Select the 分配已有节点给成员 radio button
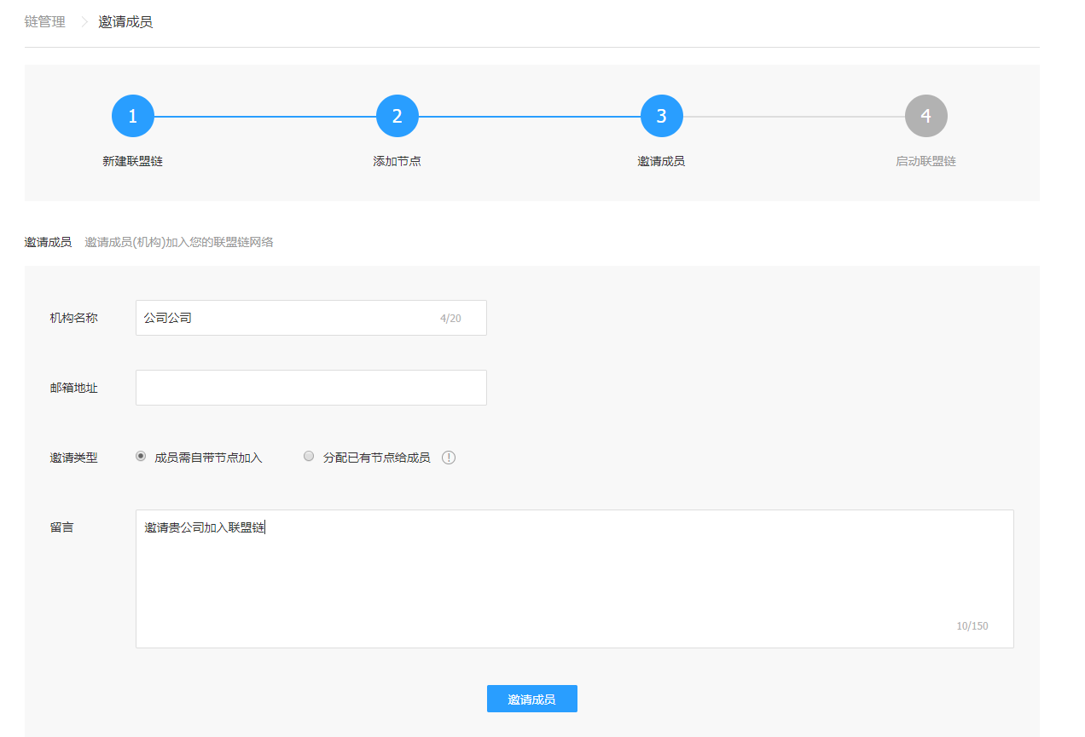 coord(309,457)
